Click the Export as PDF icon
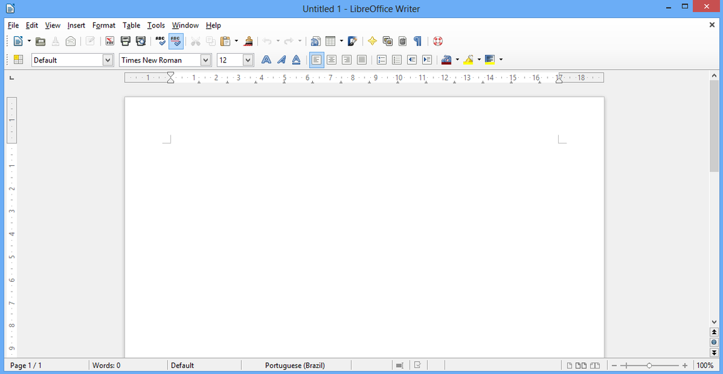This screenshot has width=723, height=374. click(x=110, y=41)
